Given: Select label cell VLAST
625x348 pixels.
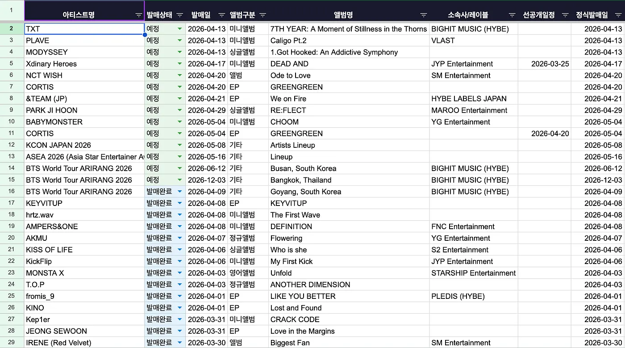Looking at the screenshot, I should 473,41.
